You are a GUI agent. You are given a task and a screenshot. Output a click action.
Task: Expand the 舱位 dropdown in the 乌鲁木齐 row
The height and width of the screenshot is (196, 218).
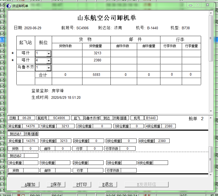click(49, 68)
